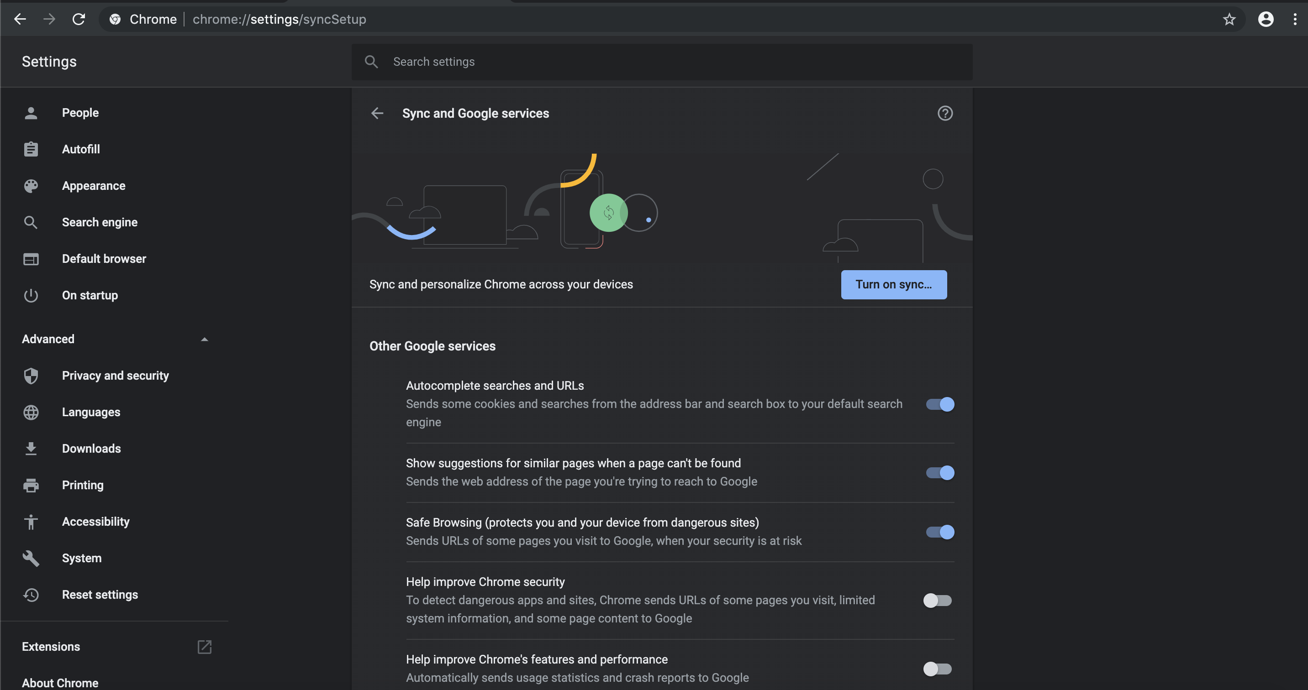1308x690 pixels.
Task: Click the Extensions sidebar label
Action: click(x=51, y=647)
